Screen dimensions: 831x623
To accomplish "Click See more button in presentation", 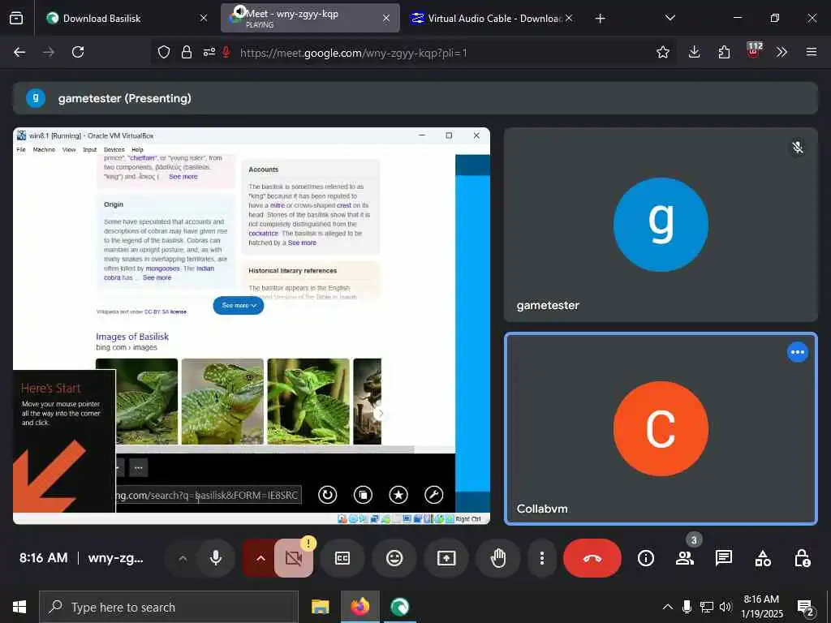I will [x=239, y=306].
